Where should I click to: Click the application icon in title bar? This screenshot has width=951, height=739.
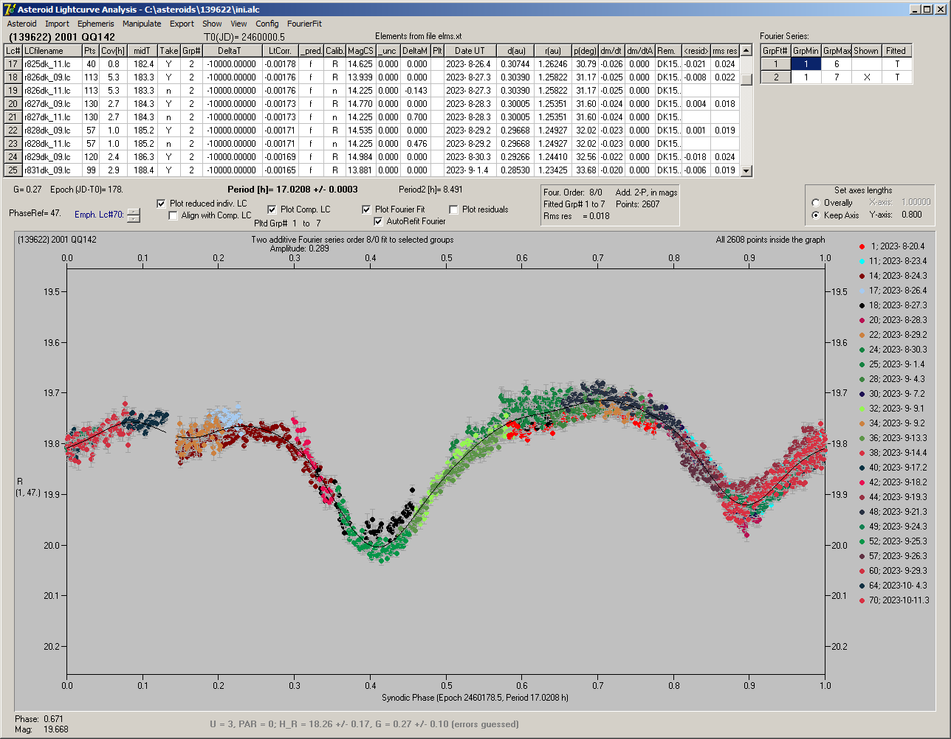pos(10,10)
